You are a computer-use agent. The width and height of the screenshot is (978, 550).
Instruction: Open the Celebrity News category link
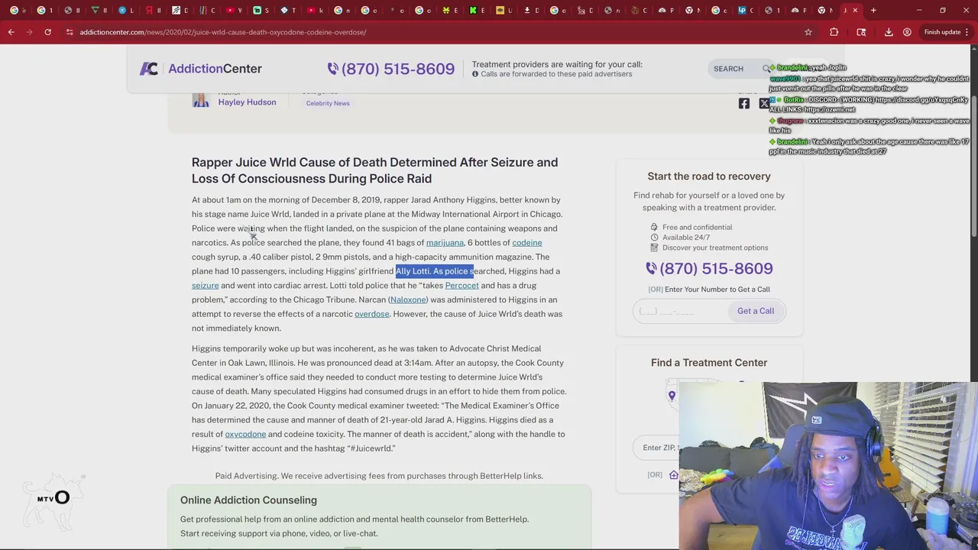coord(328,103)
